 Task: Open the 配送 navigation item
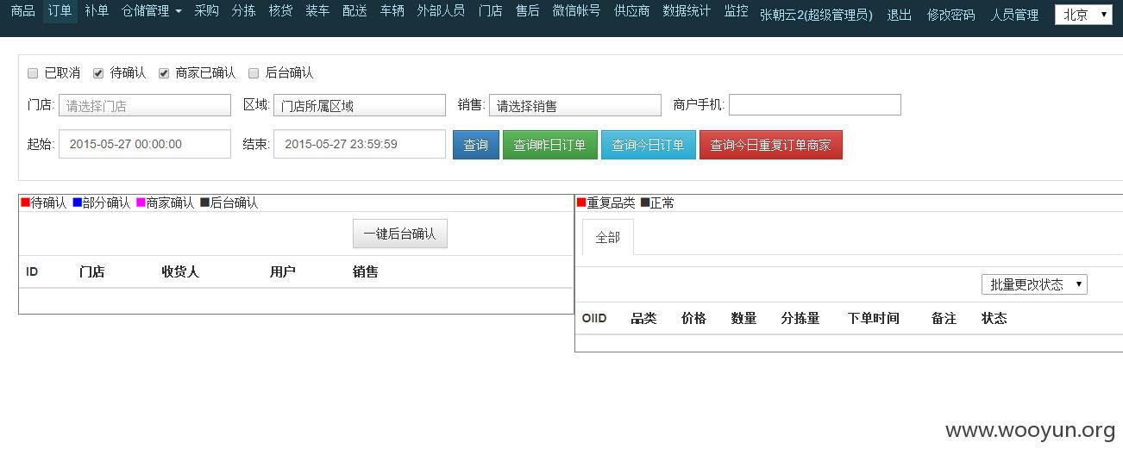[354, 11]
